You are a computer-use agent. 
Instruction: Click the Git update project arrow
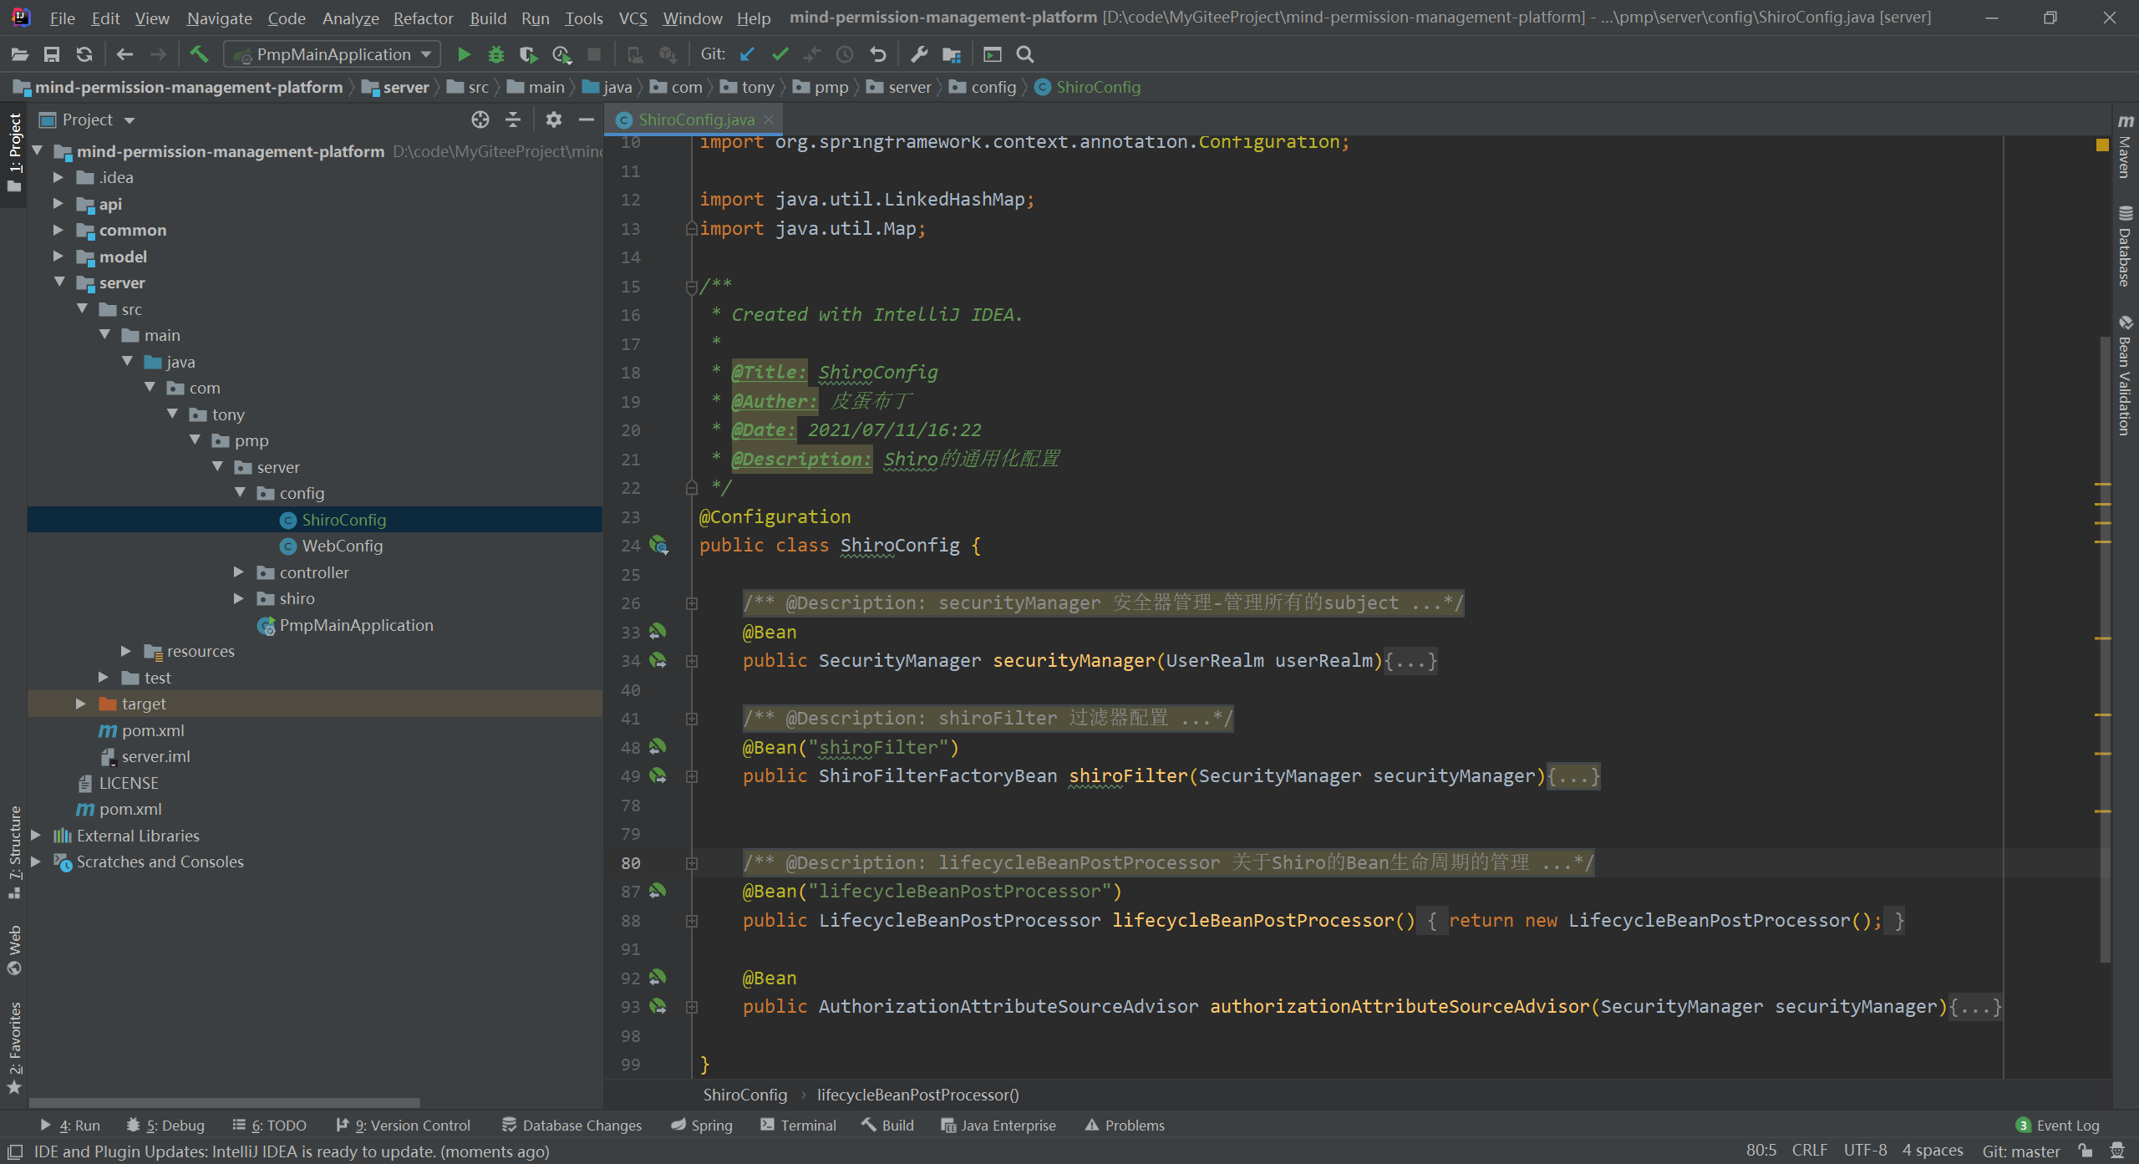point(747,54)
